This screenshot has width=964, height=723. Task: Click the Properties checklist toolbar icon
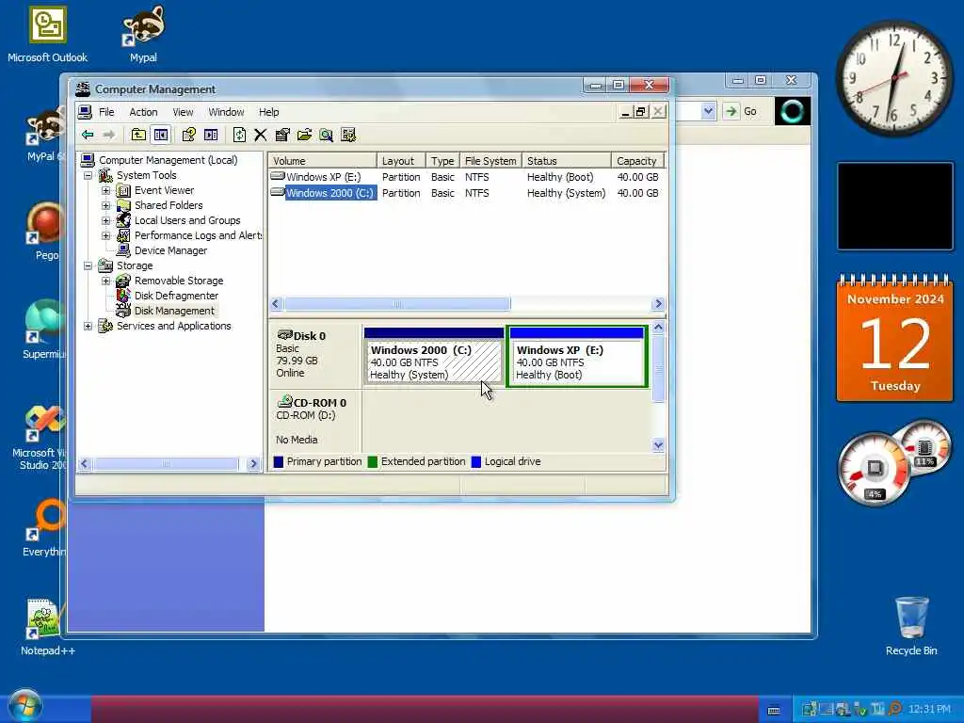[x=282, y=135]
